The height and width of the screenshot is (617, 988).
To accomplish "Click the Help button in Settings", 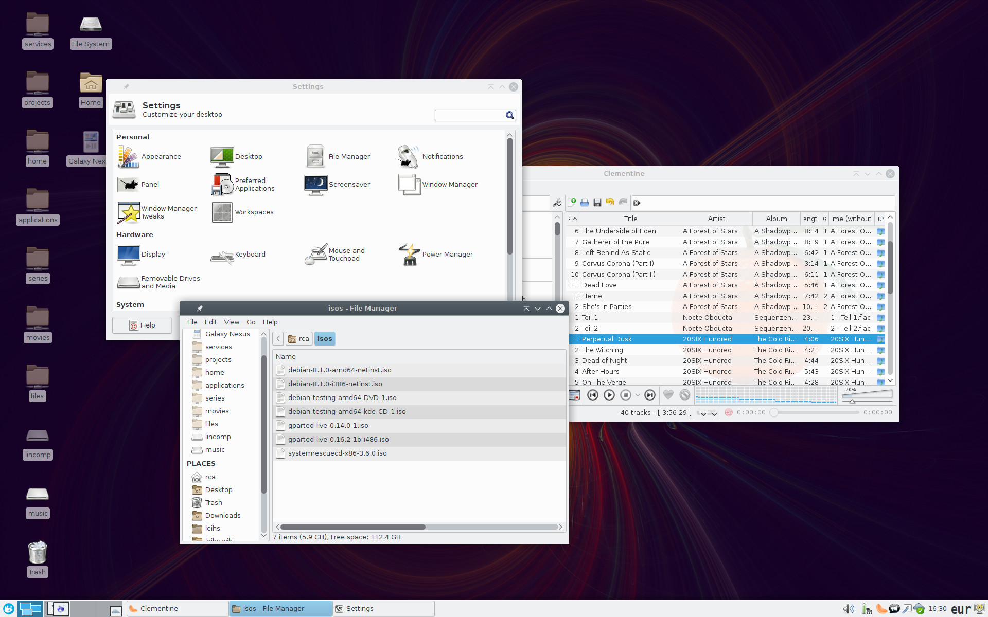I will point(142,325).
